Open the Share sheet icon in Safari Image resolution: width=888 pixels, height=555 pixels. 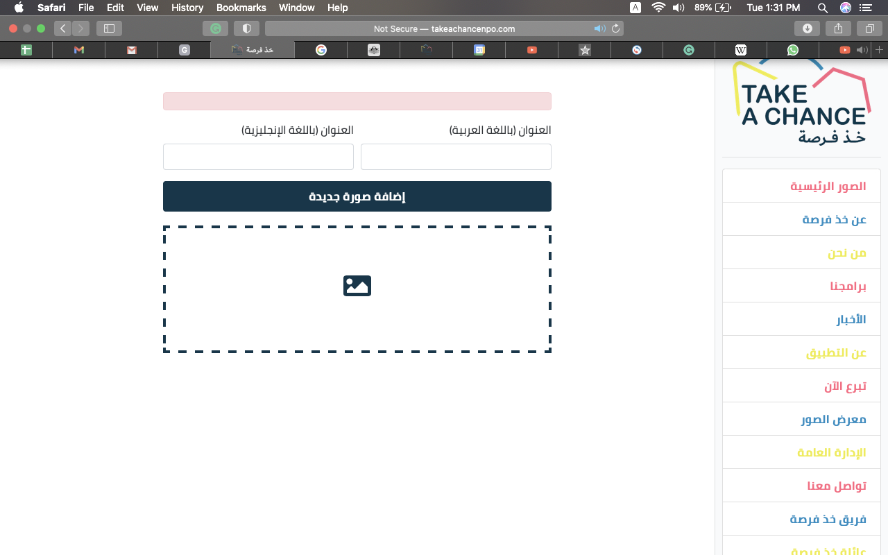[x=838, y=28]
